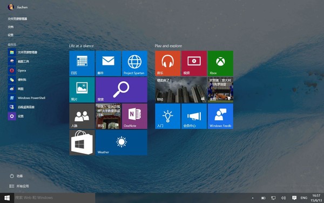
Task: Open network tray icon
Action: click(x=273, y=198)
